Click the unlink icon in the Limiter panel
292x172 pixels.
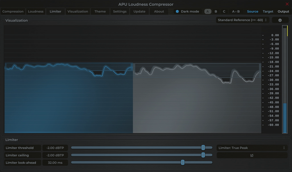252,155
